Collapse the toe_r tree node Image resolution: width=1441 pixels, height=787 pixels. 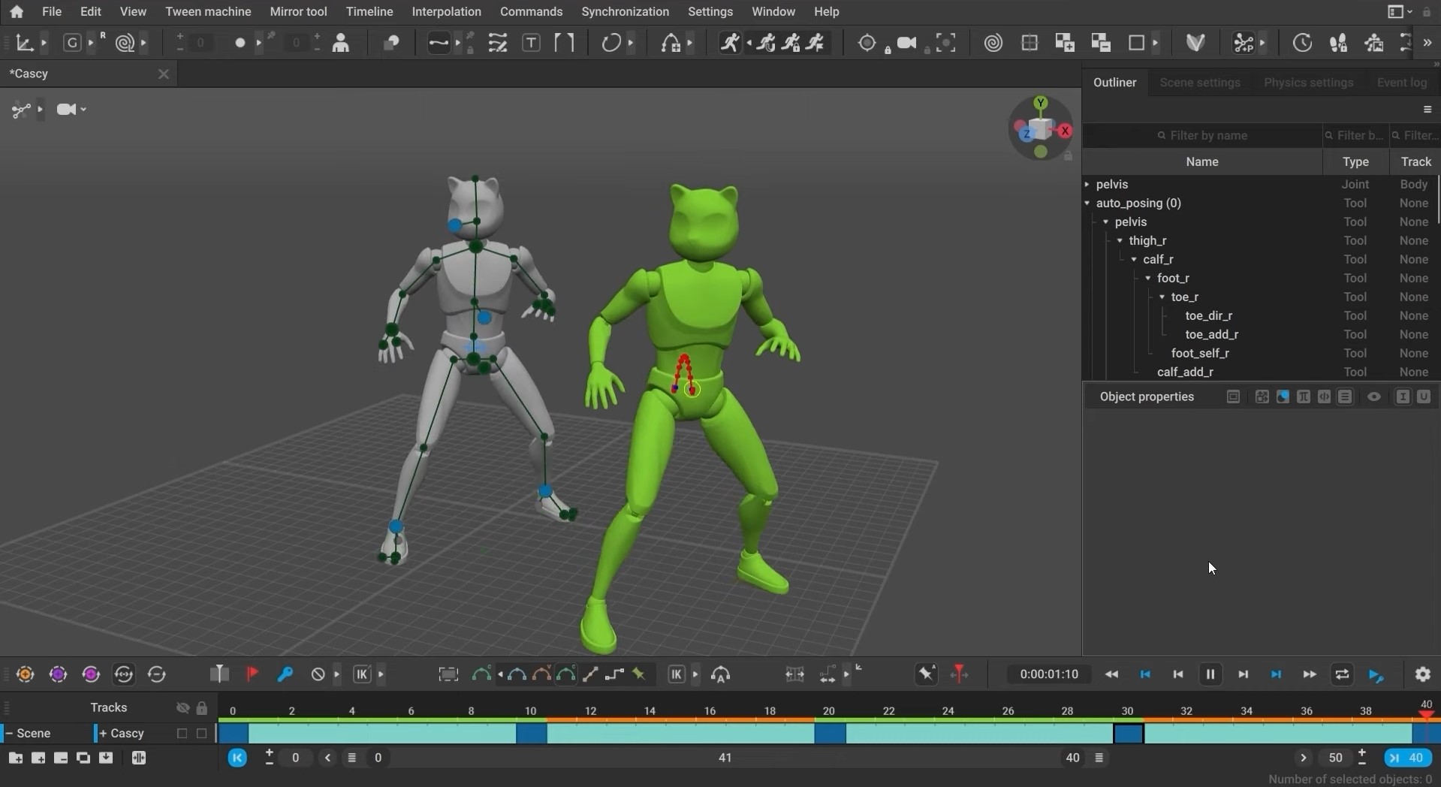pos(1162,297)
